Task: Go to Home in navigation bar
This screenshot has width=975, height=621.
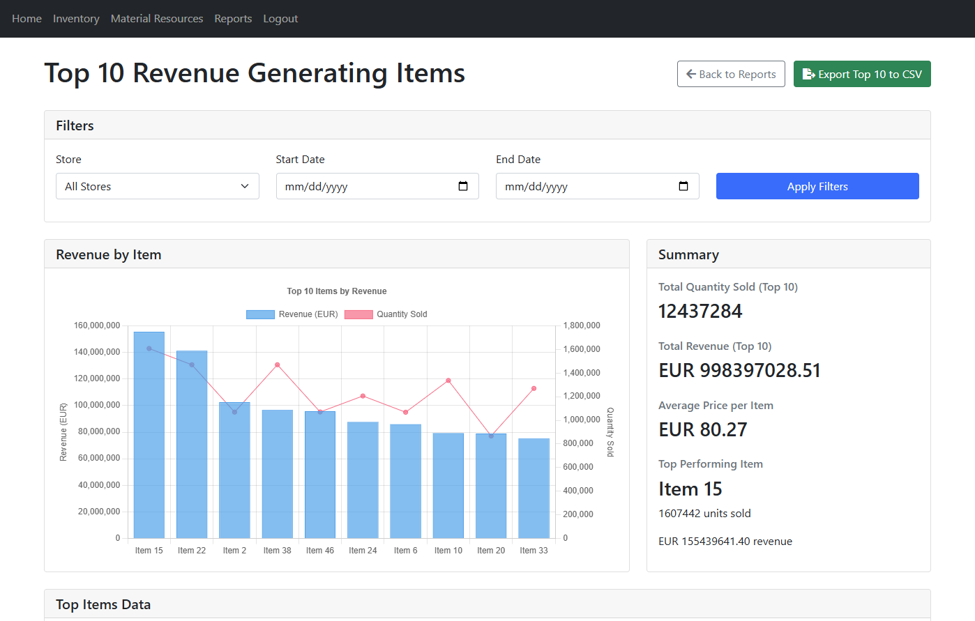Action: coord(27,19)
